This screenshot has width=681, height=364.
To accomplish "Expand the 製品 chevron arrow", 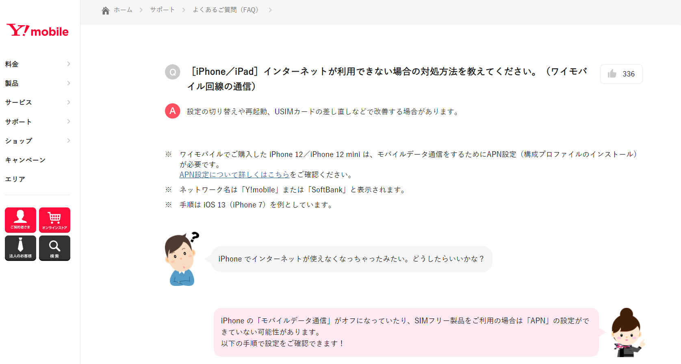I will (69, 83).
